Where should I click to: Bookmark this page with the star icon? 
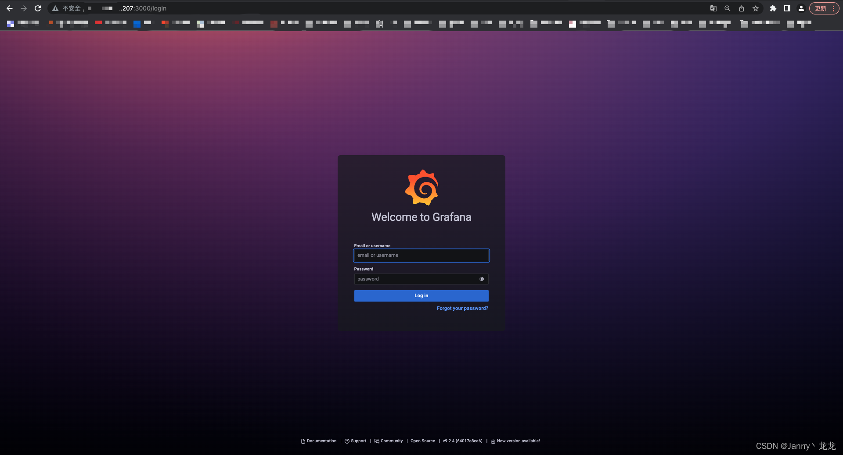click(x=756, y=8)
